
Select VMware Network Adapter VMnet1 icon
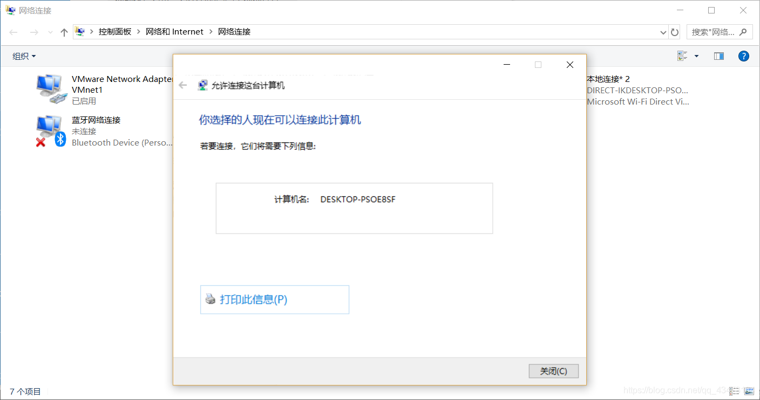(x=51, y=88)
